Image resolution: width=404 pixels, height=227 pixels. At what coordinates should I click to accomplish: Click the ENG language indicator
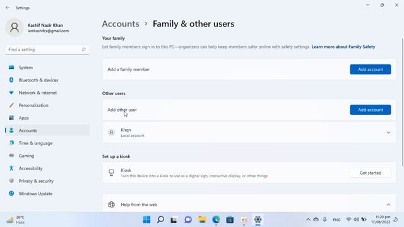(x=336, y=220)
